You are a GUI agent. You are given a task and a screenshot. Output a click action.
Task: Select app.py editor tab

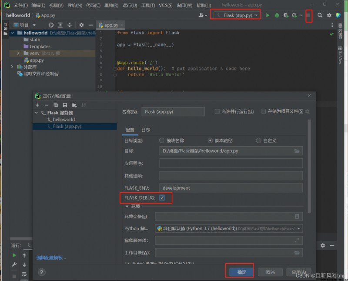110,25
